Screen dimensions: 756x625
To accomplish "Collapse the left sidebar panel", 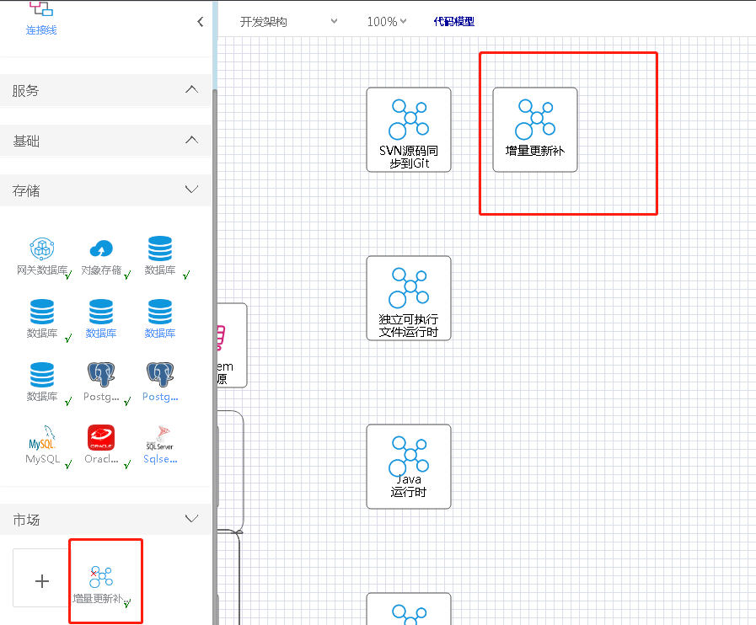I will coord(200,22).
